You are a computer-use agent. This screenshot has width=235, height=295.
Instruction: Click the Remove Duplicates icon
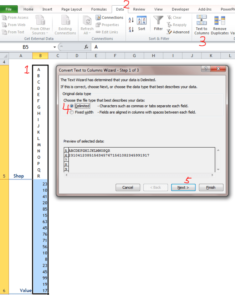tap(219, 21)
